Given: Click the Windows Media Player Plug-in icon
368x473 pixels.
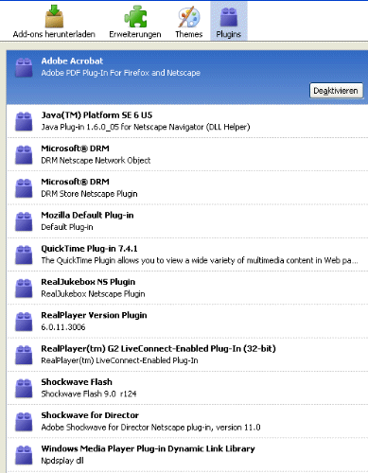Looking at the screenshot, I should 24,455.
